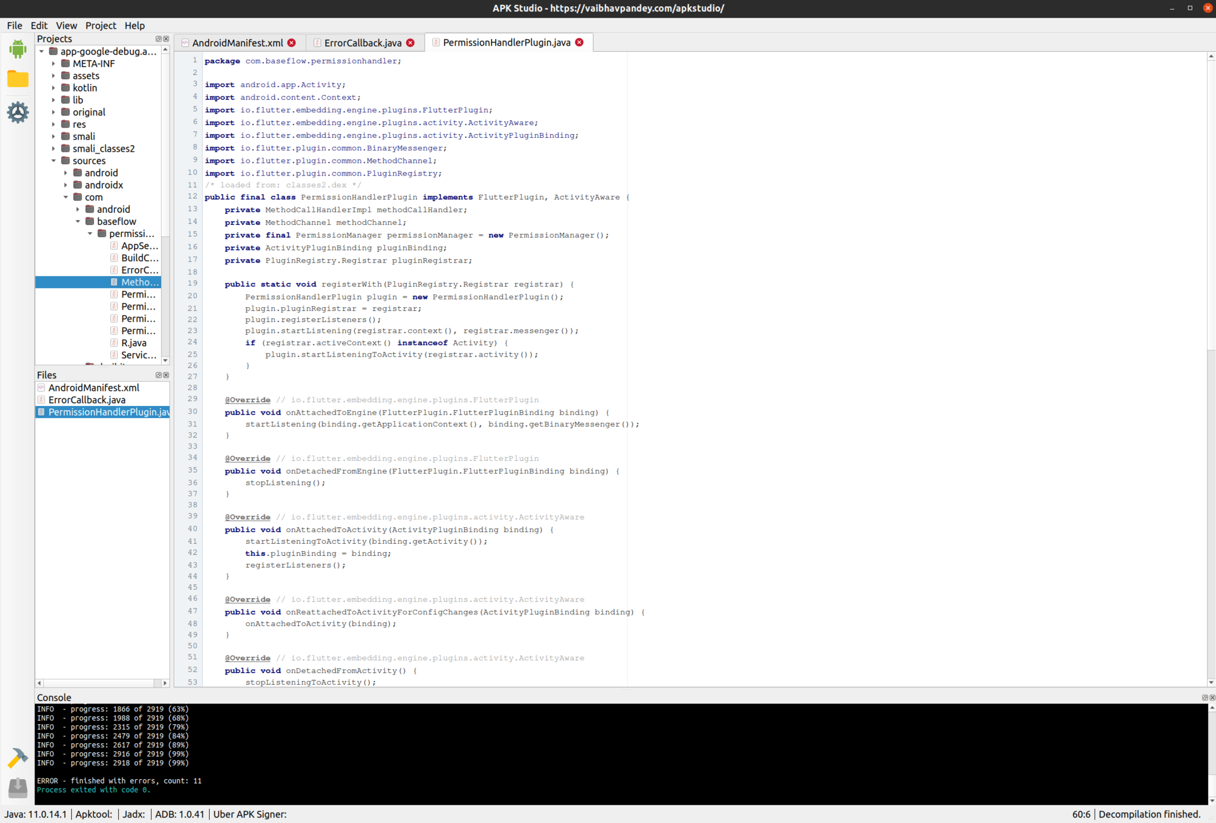This screenshot has width=1216, height=823.
Task: Collapse the sources folder
Action: 54,161
